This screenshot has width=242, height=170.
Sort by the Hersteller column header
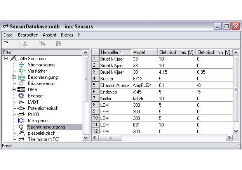point(116,52)
